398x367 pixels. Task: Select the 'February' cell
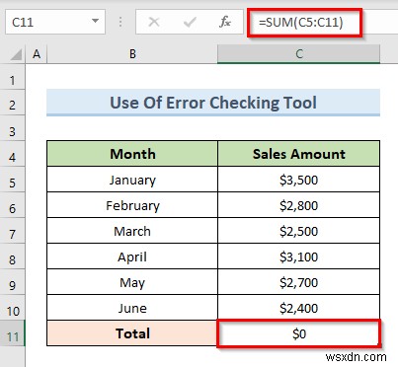[x=132, y=205]
